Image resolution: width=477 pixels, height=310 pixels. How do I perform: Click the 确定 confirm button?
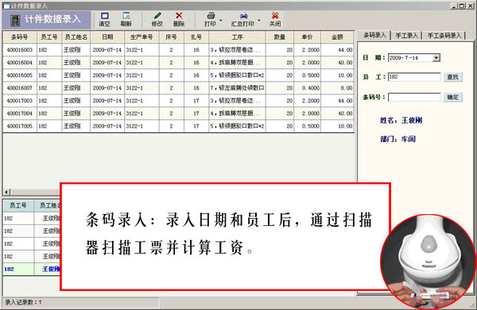(452, 98)
